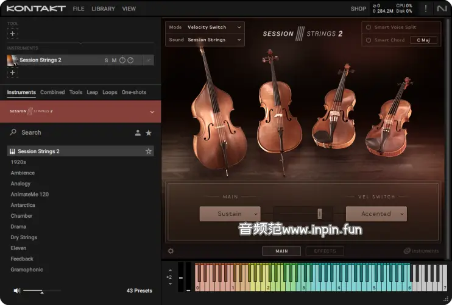Favorite the Session Strings 2 preset
The width and height of the screenshot is (452, 305).
[x=148, y=151]
